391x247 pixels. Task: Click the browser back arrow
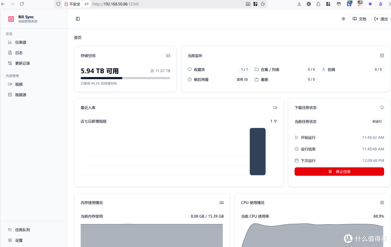pos(3,4)
